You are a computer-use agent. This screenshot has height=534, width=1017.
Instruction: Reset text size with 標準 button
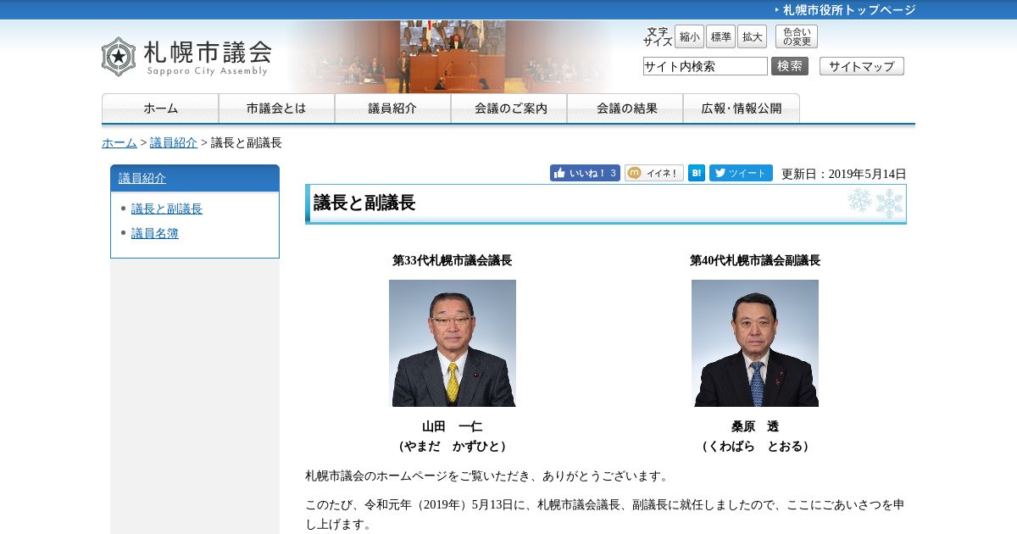click(x=720, y=36)
